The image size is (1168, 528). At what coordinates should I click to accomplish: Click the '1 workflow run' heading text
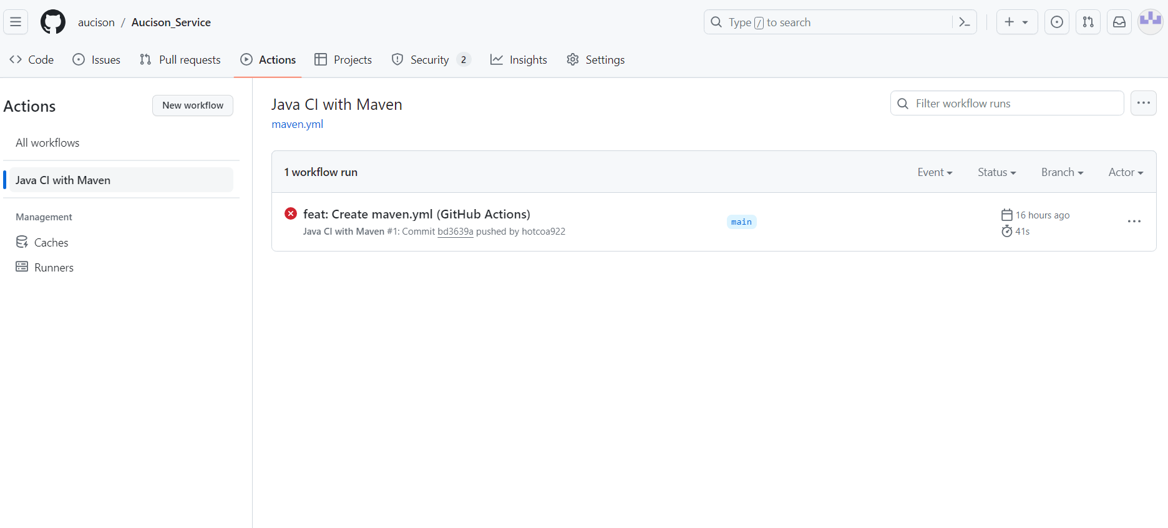coord(321,172)
